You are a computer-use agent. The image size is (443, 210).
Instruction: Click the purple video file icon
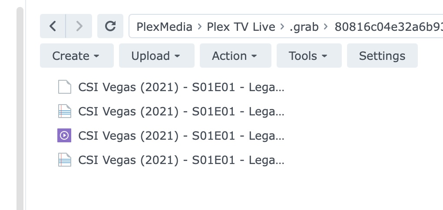point(64,136)
